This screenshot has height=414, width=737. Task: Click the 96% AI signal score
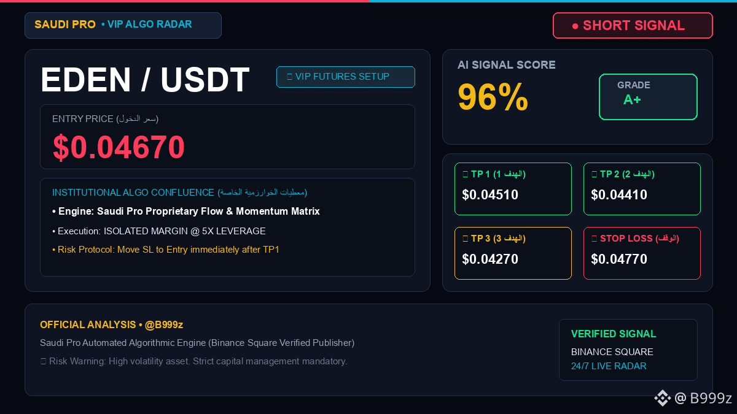493,97
